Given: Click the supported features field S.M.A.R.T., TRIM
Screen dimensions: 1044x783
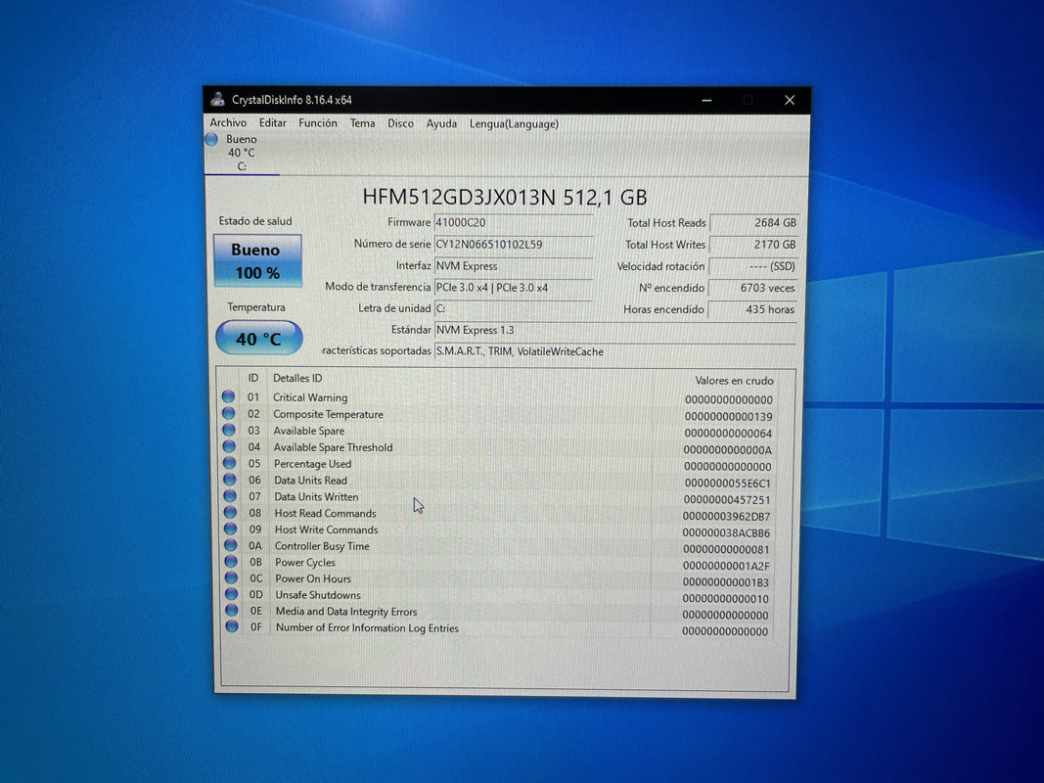Looking at the screenshot, I should (x=615, y=351).
